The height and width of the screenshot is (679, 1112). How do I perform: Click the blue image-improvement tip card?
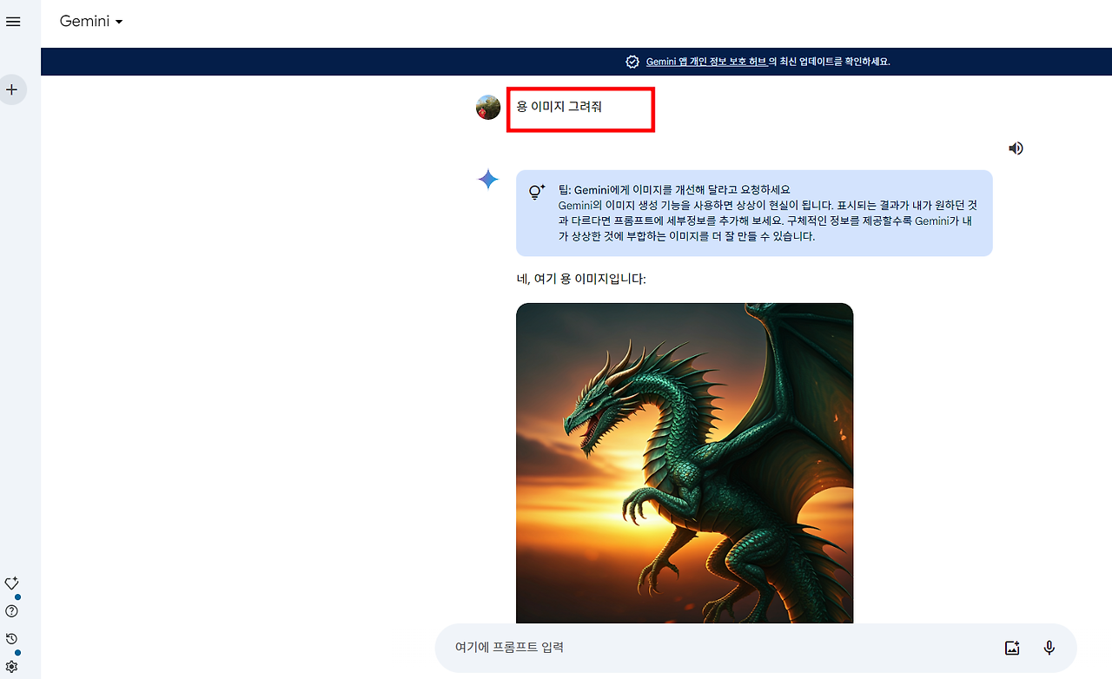[754, 213]
